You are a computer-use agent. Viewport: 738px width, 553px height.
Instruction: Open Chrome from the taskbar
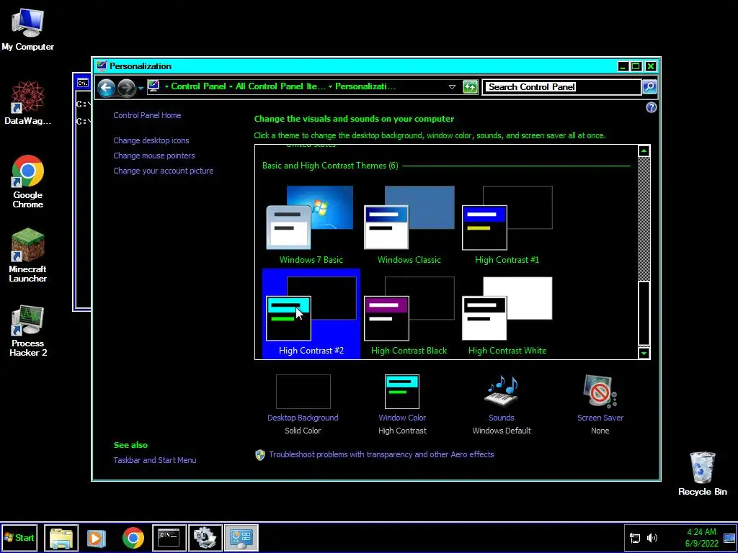[133, 537]
